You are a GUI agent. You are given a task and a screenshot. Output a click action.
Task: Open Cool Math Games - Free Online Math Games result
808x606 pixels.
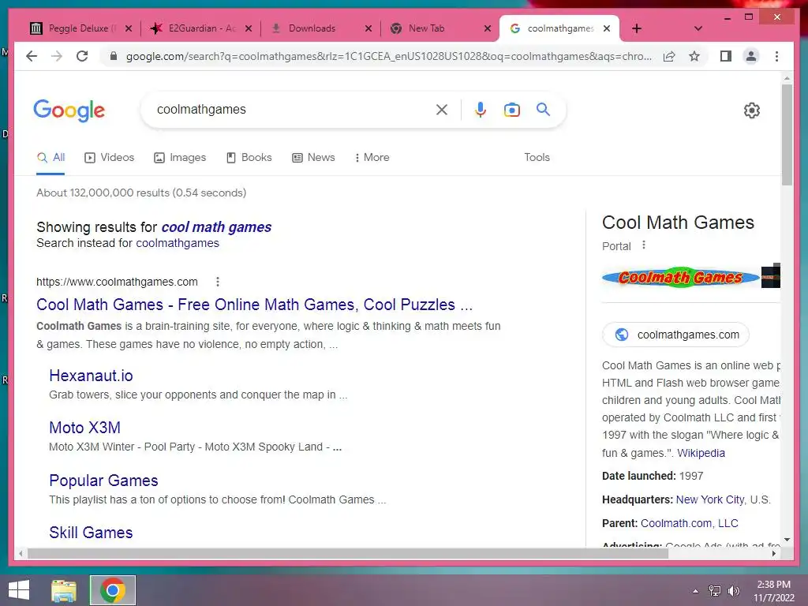pyautogui.click(x=255, y=305)
